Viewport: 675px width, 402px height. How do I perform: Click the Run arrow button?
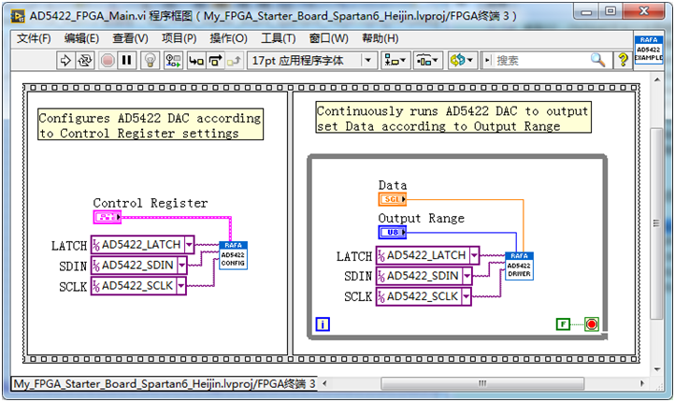tap(65, 60)
